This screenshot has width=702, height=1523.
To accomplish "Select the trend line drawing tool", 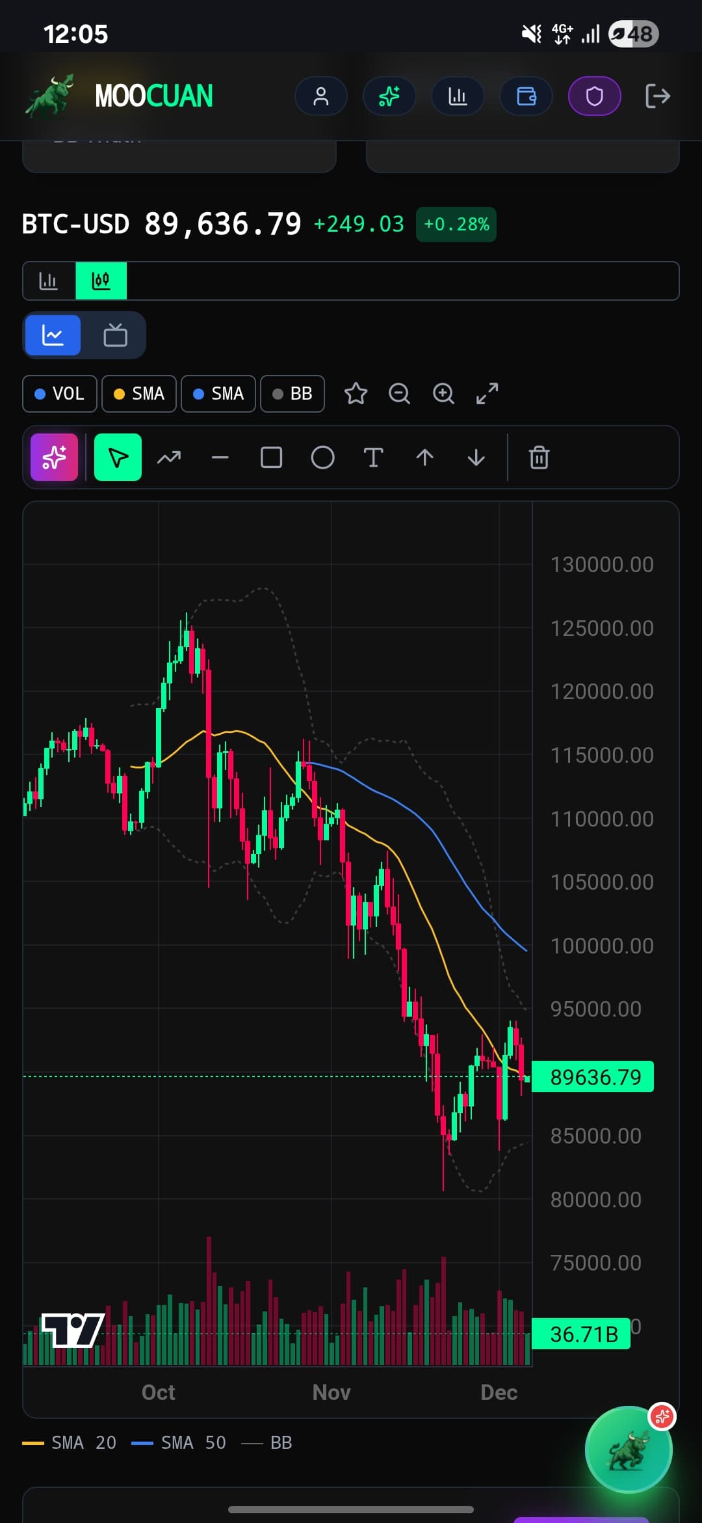I will [x=169, y=458].
